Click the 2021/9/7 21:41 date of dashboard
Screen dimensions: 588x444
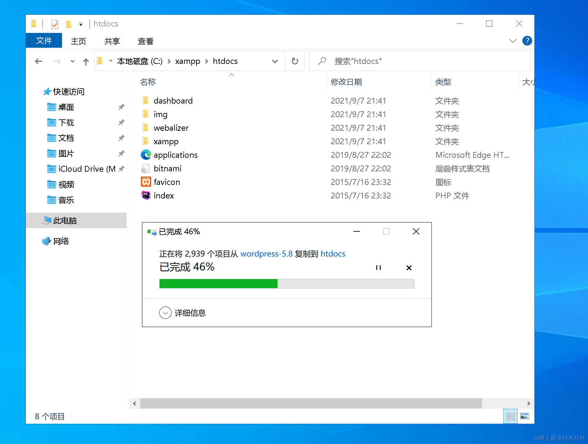tap(358, 101)
